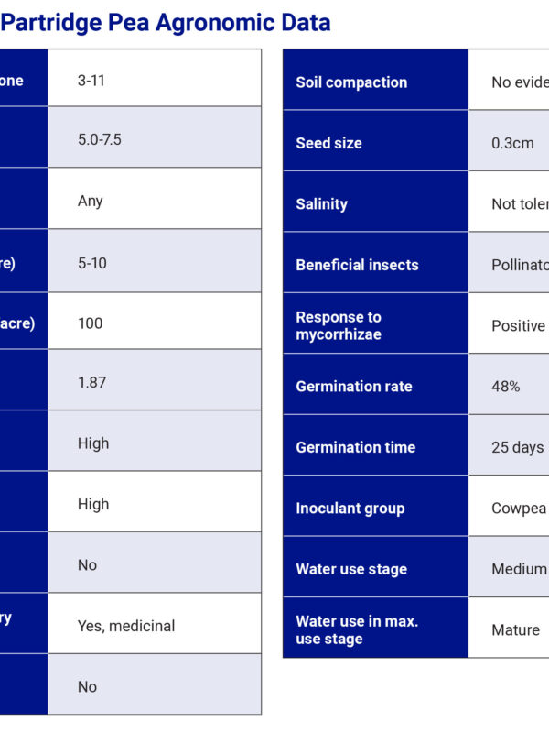Select the Positive mycorrhizae value
This screenshot has width=549, height=733.
tap(518, 325)
